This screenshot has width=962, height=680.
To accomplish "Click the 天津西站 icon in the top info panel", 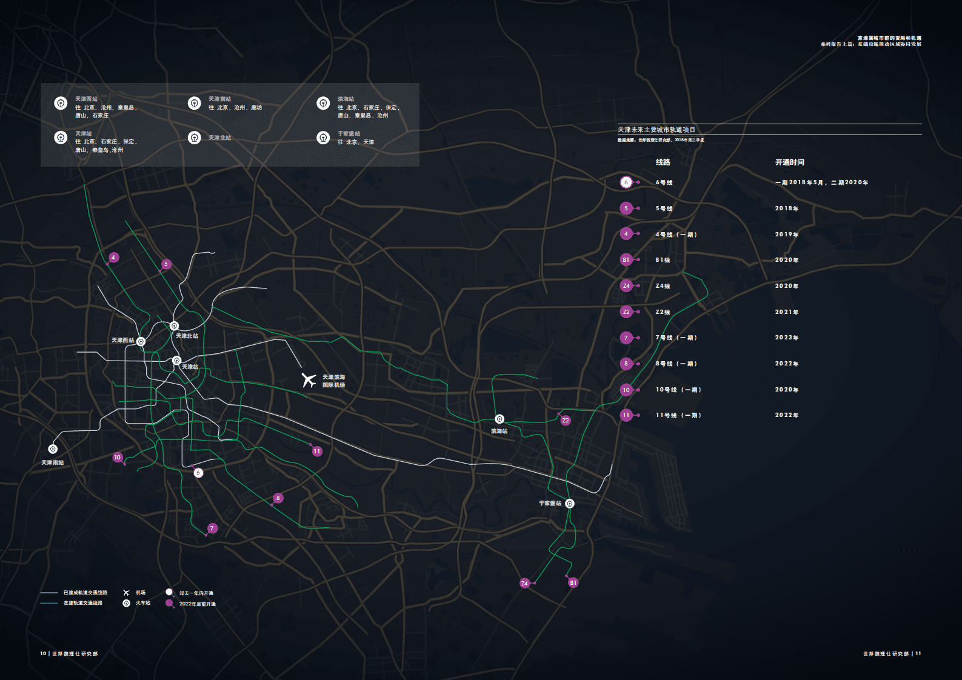I will pyautogui.click(x=61, y=103).
